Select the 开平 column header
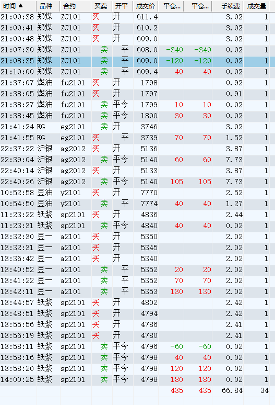The image size is (275, 405). point(122,6)
